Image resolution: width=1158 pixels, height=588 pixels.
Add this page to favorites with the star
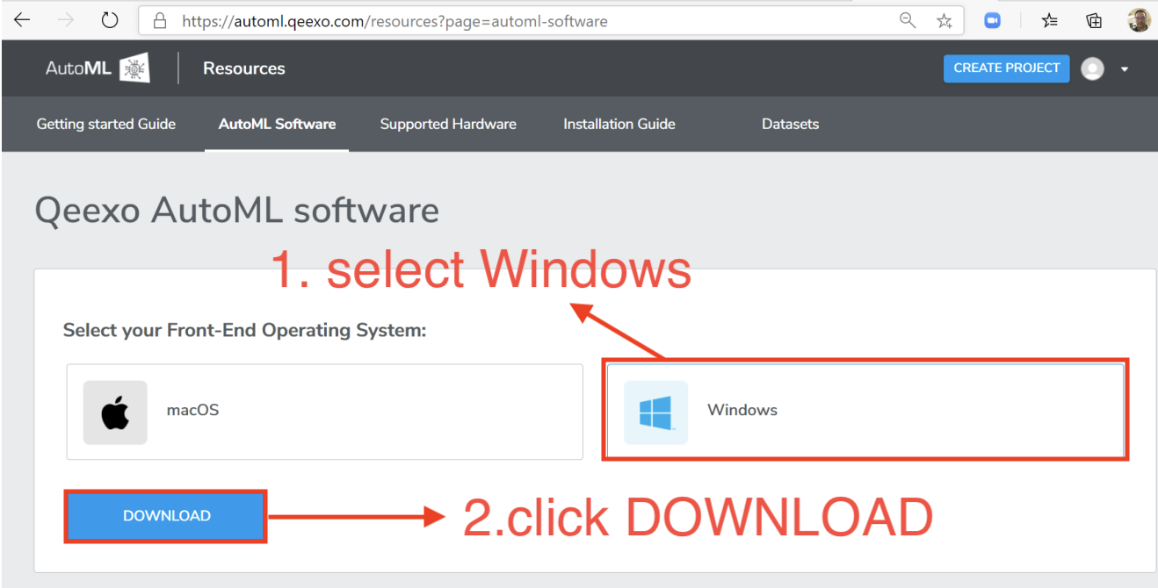click(944, 21)
